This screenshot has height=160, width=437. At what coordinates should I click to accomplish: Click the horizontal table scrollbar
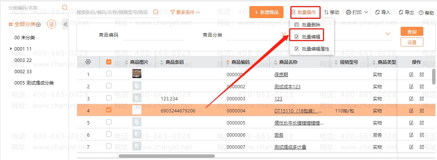click(167, 156)
